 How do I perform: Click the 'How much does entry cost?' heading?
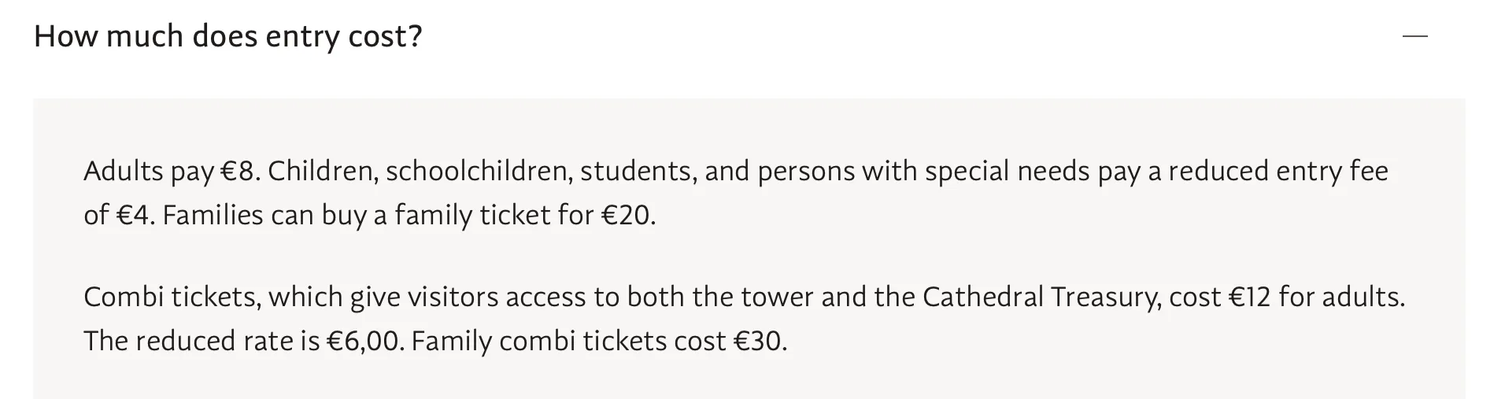tap(228, 37)
